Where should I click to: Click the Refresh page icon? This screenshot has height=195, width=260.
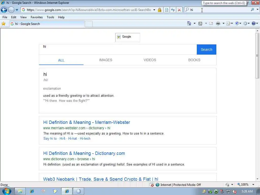click(173, 10)
